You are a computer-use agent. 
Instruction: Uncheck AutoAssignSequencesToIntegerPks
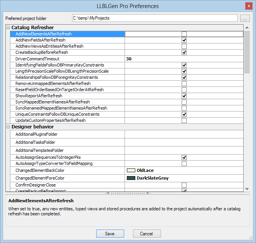pos(184,158)
